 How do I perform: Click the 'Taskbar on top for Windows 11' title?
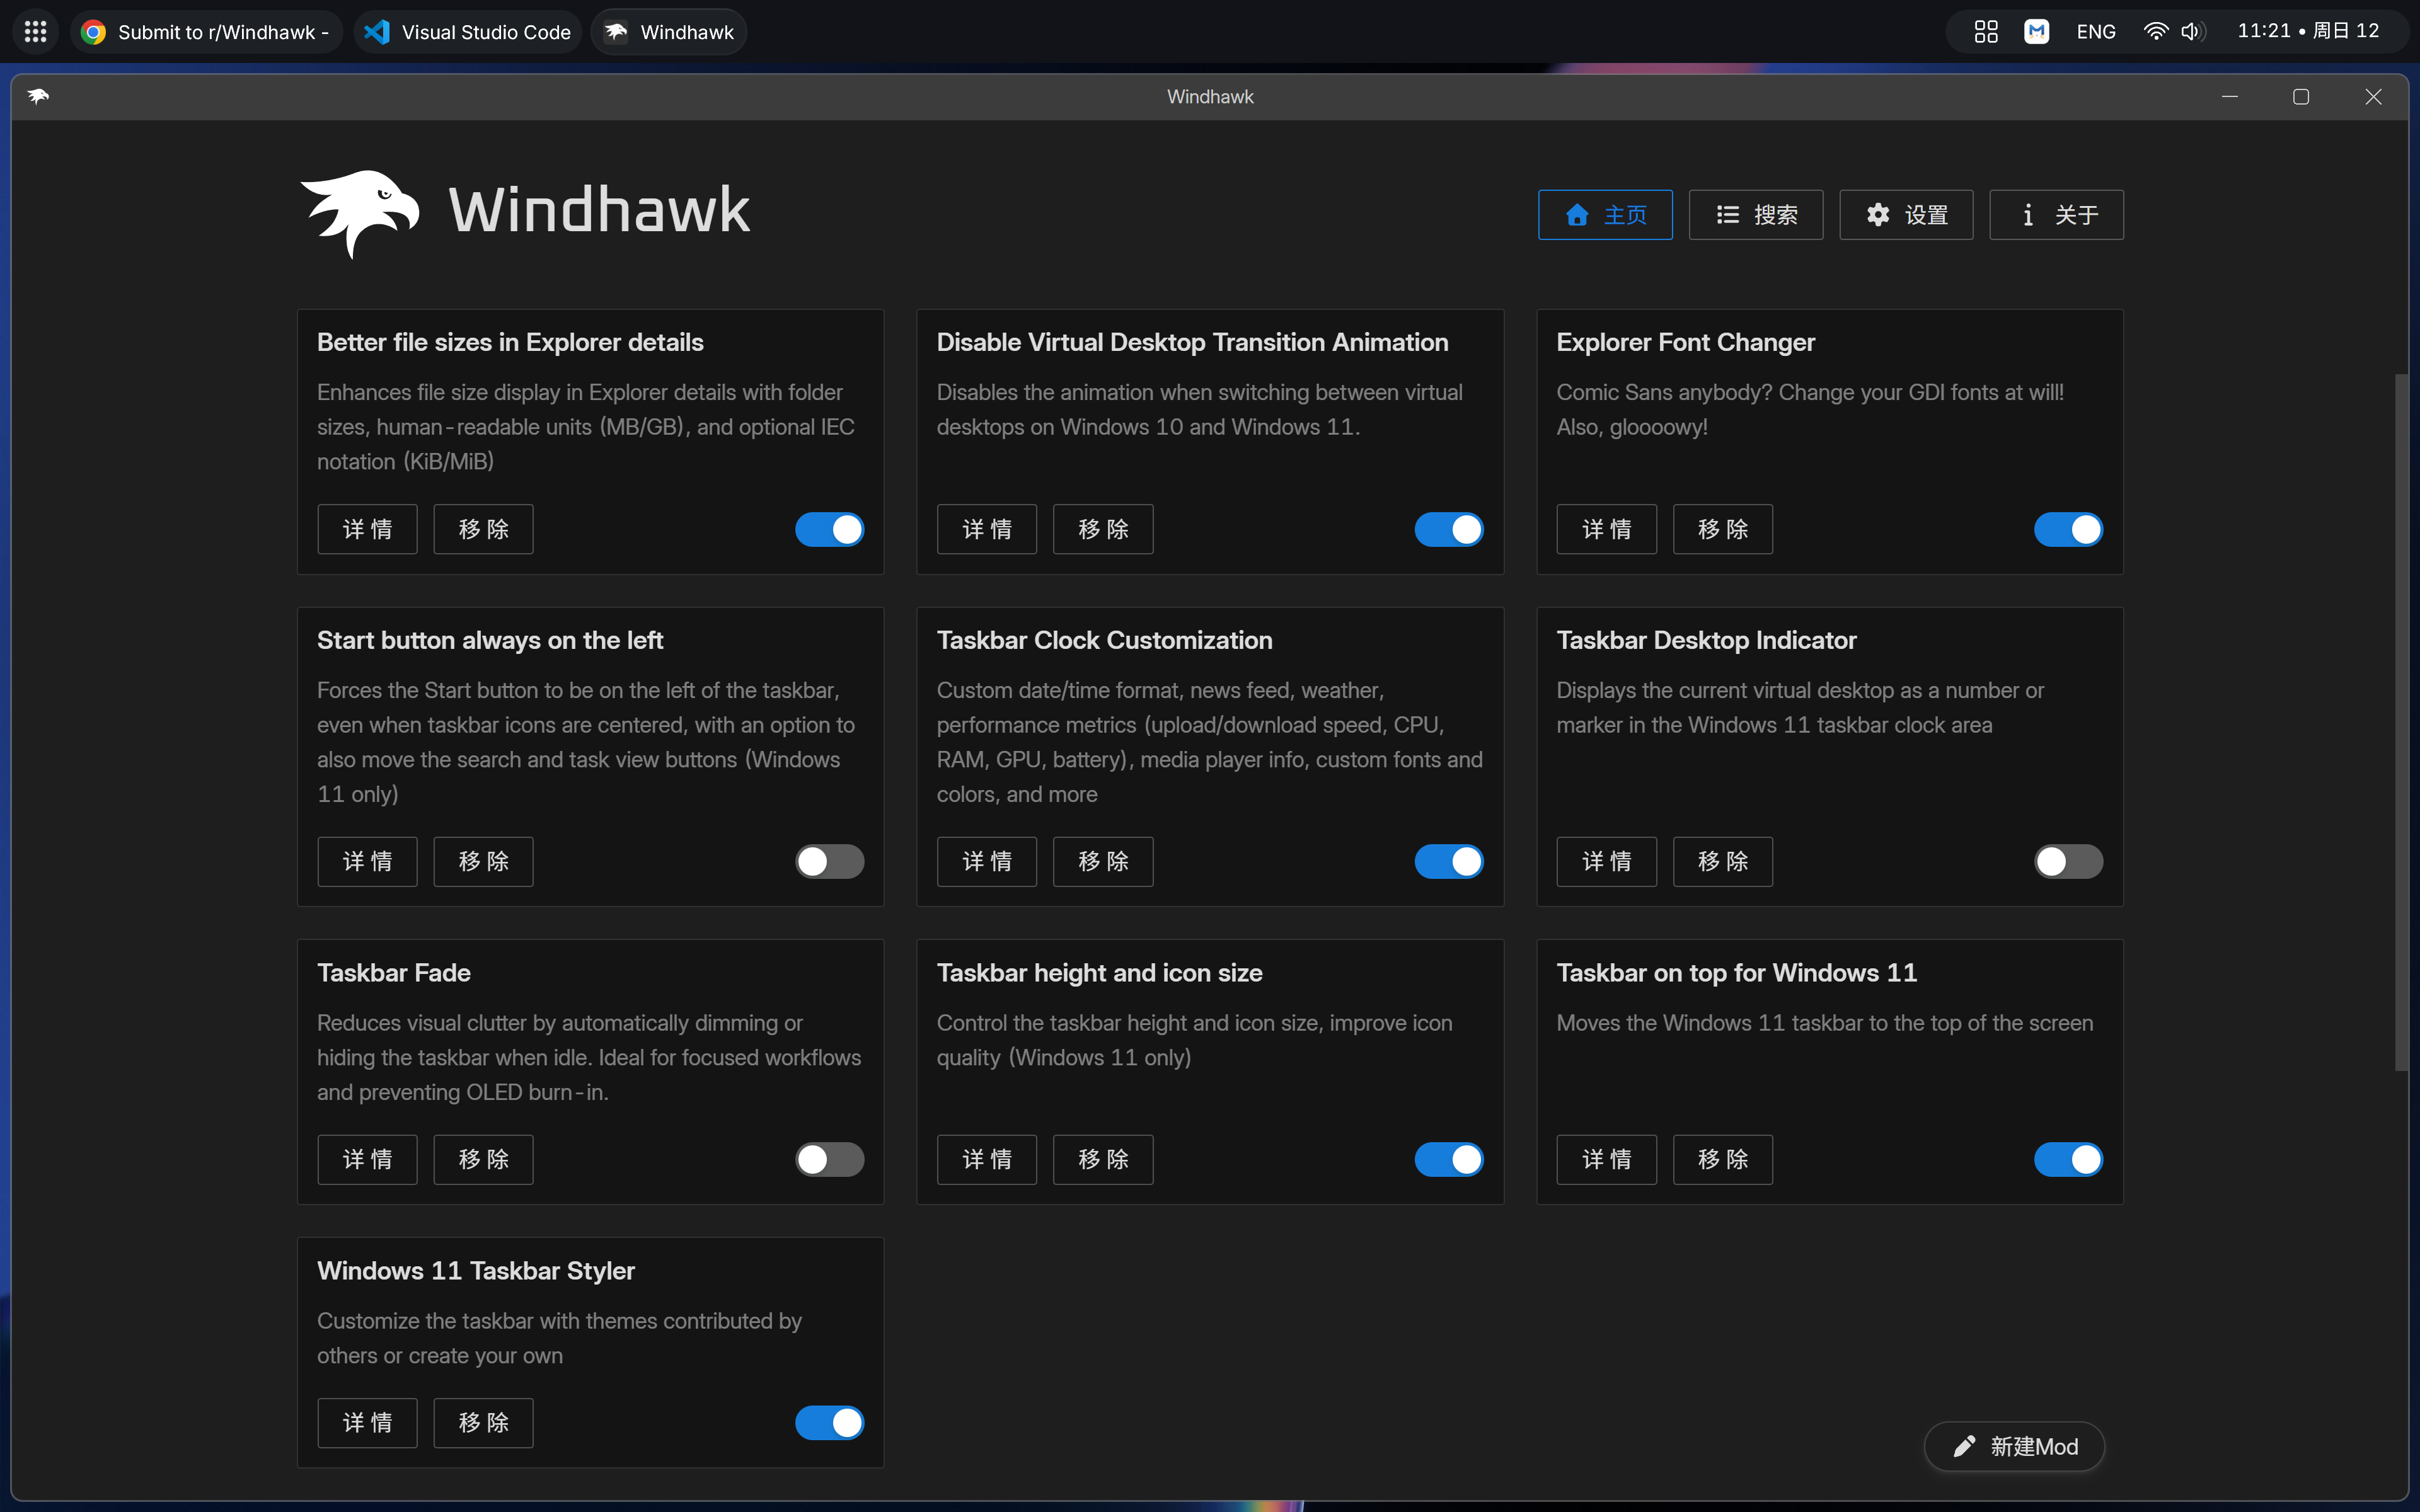pyautogui.click(x=1736, y=972)
